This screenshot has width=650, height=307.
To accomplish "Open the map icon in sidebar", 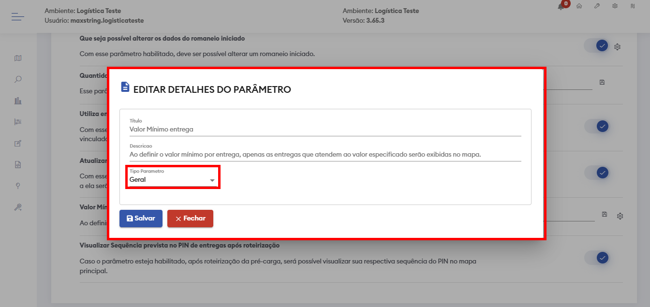I will pyautogui.click(x=18, y=58).
